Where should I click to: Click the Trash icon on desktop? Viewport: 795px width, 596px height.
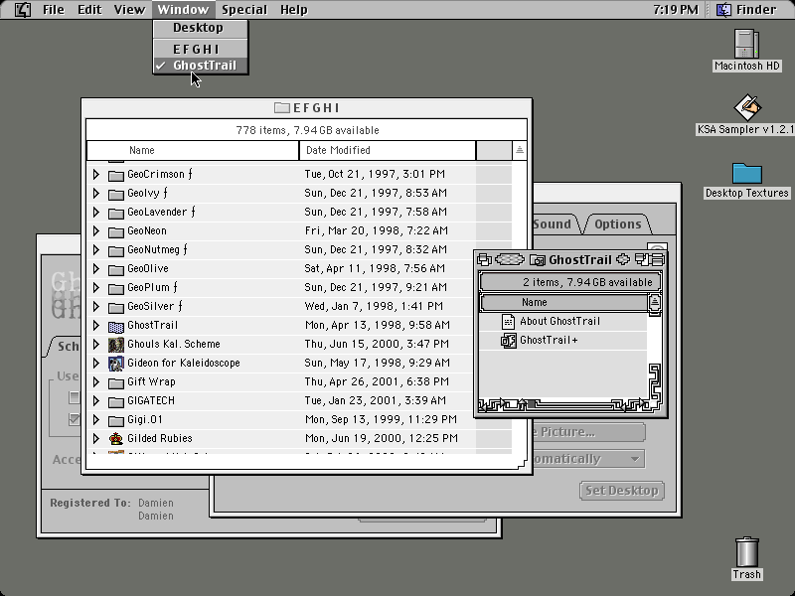point(747,552)
